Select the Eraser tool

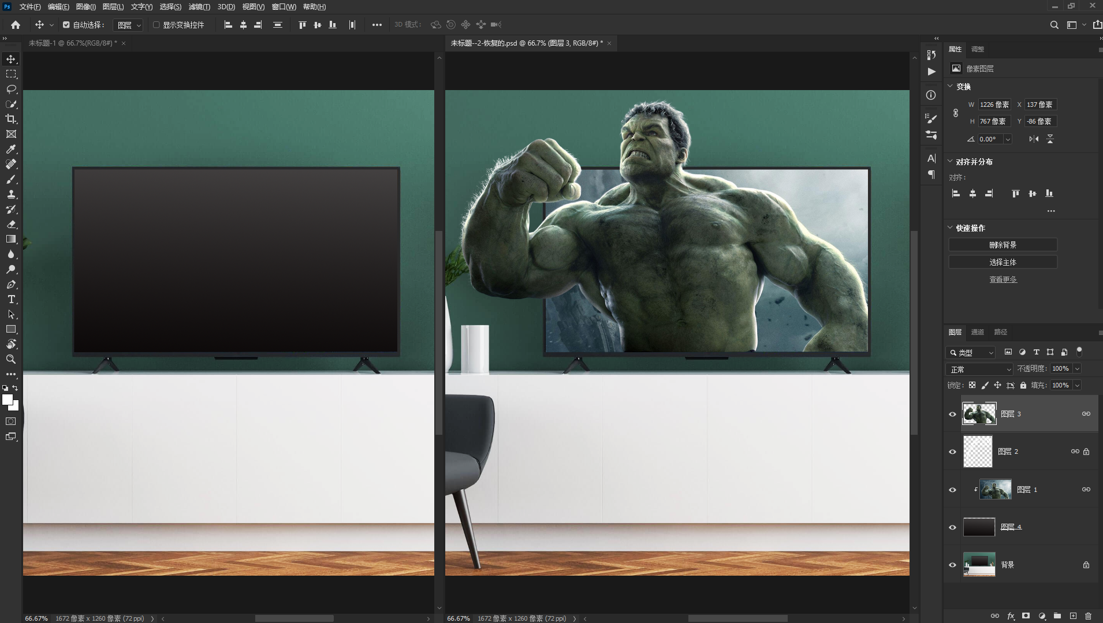(11, 224)
